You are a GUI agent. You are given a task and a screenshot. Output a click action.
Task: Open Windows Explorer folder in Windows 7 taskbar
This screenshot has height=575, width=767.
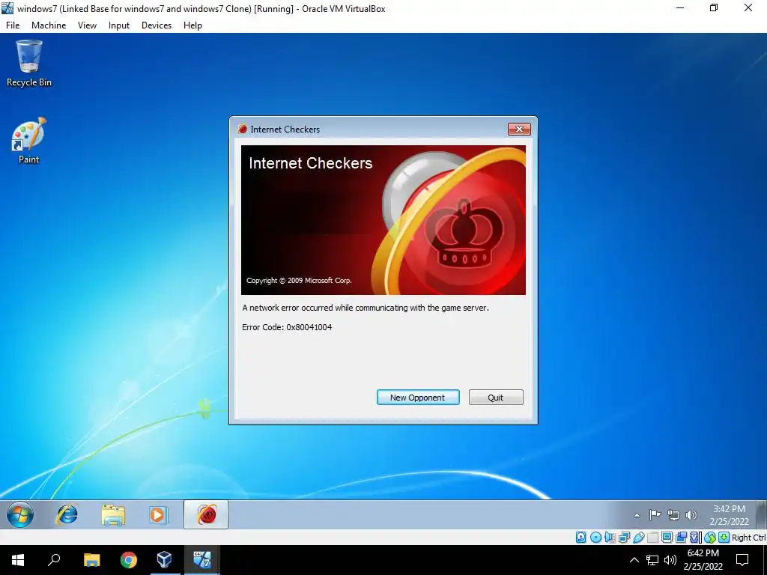[x=113, y=515]
